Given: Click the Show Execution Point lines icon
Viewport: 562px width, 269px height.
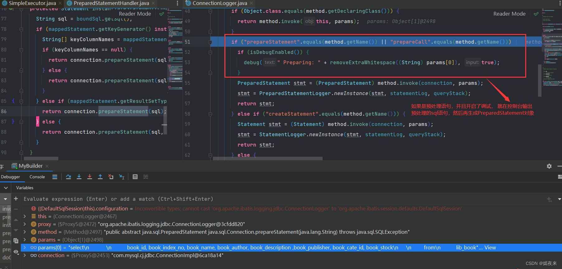Looking at the screenshot, I should pos(55,177).
